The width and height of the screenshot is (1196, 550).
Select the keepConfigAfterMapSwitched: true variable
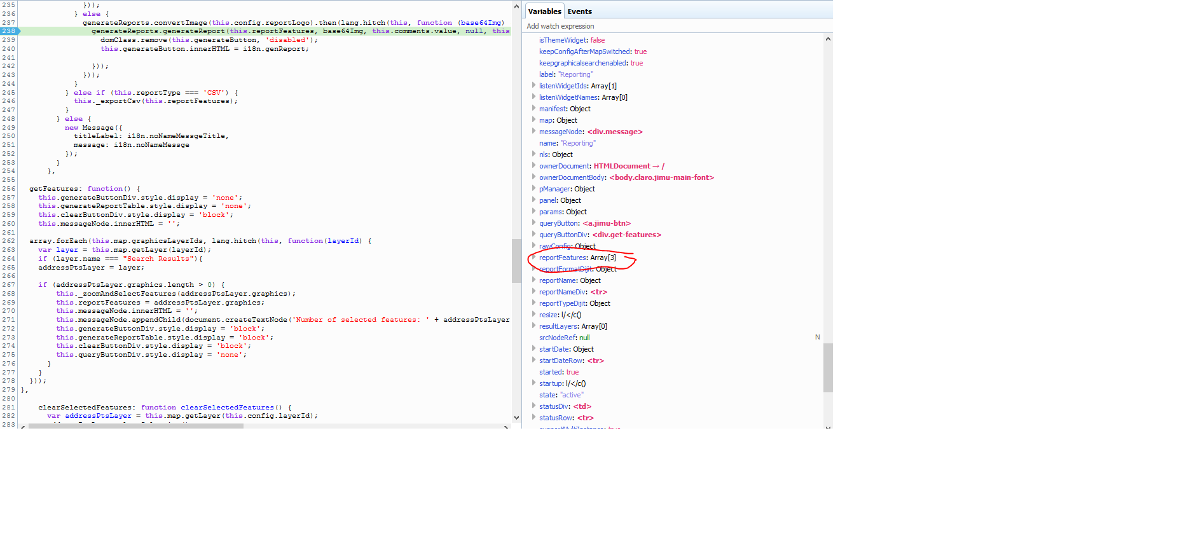coord(593,52)
